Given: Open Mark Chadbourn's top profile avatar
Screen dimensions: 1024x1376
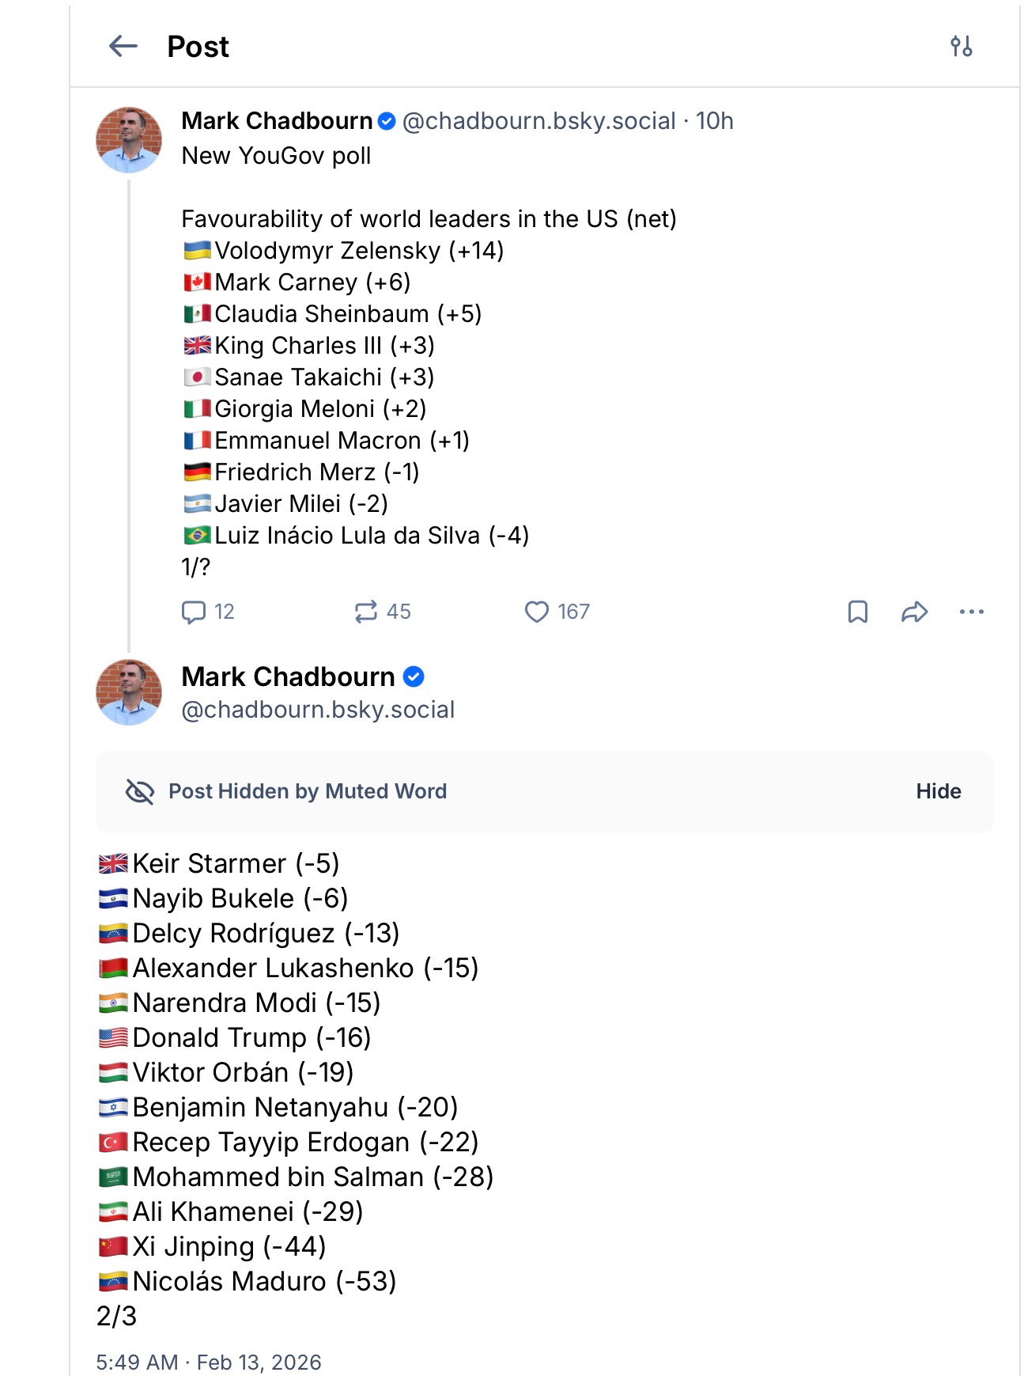Looking at the screenshot, I should pos(129,140).
